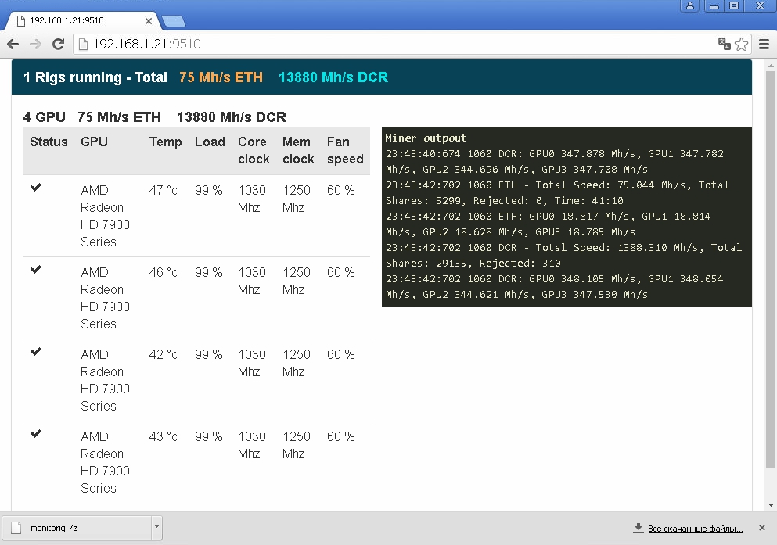Click the 'ETH - Total Speed: 75.044' log line
The height and width of the screenshot is (545, 777).
[x=557, y=192]
